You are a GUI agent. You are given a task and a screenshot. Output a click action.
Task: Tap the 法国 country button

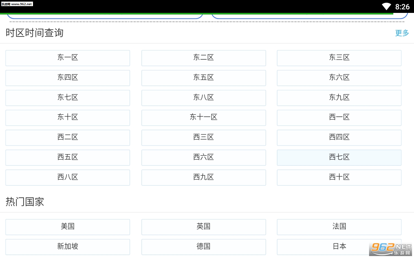pos(339,227)
